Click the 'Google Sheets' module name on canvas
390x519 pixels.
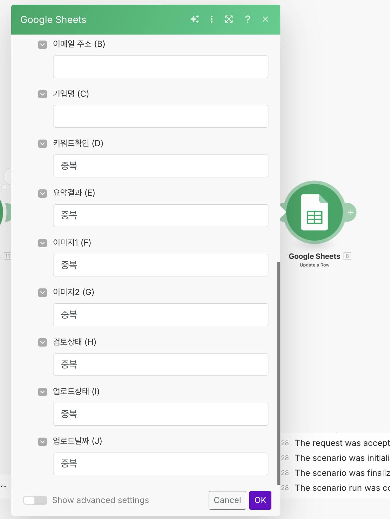pos(314,256)
